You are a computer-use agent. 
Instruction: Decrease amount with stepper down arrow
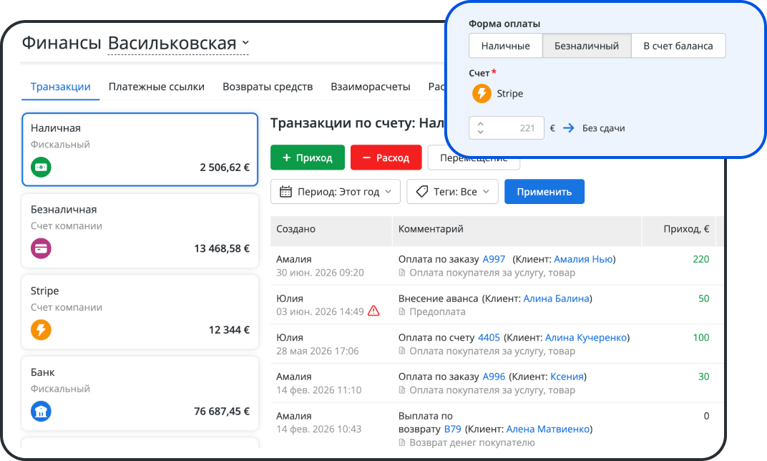[x=480, y=132]
